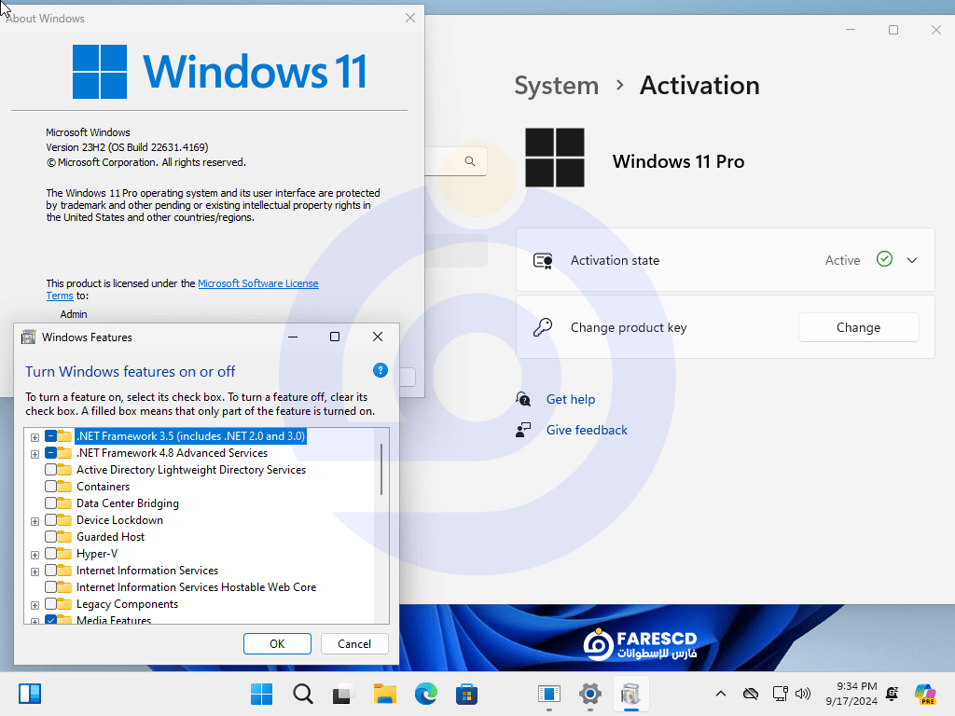955x716 pixels.
Task: Toggle the .NET Framework 3.5 checkbox
Action: coord(50,436)
